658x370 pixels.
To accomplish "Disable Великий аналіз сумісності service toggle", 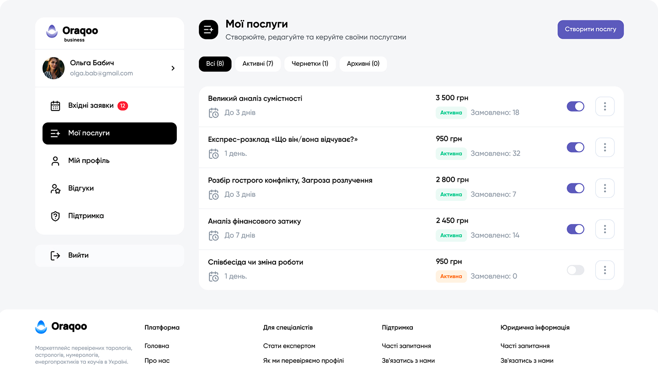I will pos(576,106).
